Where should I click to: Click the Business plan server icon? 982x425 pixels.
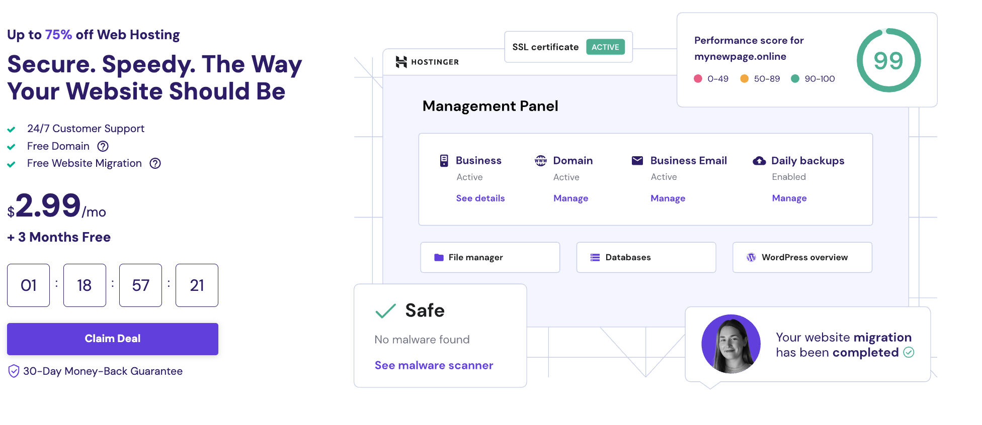pyautogui.click(x=444, y=161)
